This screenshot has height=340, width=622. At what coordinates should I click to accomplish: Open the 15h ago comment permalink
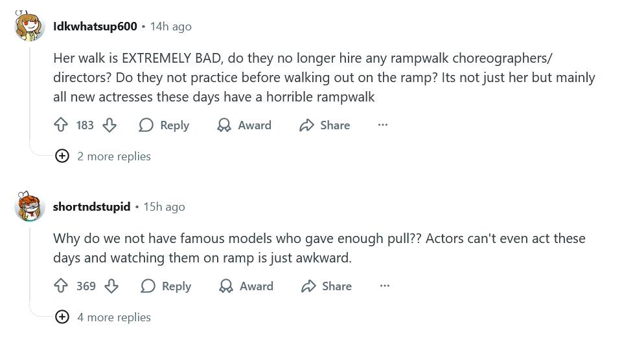tap(164, 207)
